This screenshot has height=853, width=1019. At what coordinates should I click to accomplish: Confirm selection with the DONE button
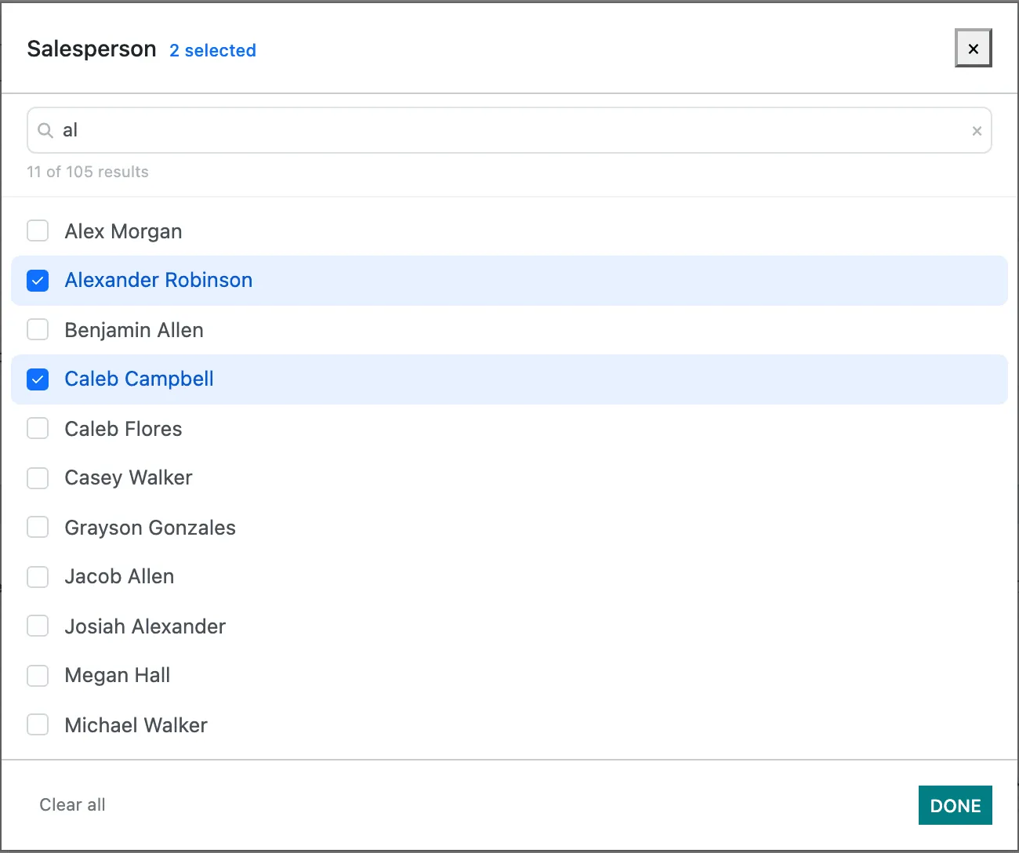[956, 805]
